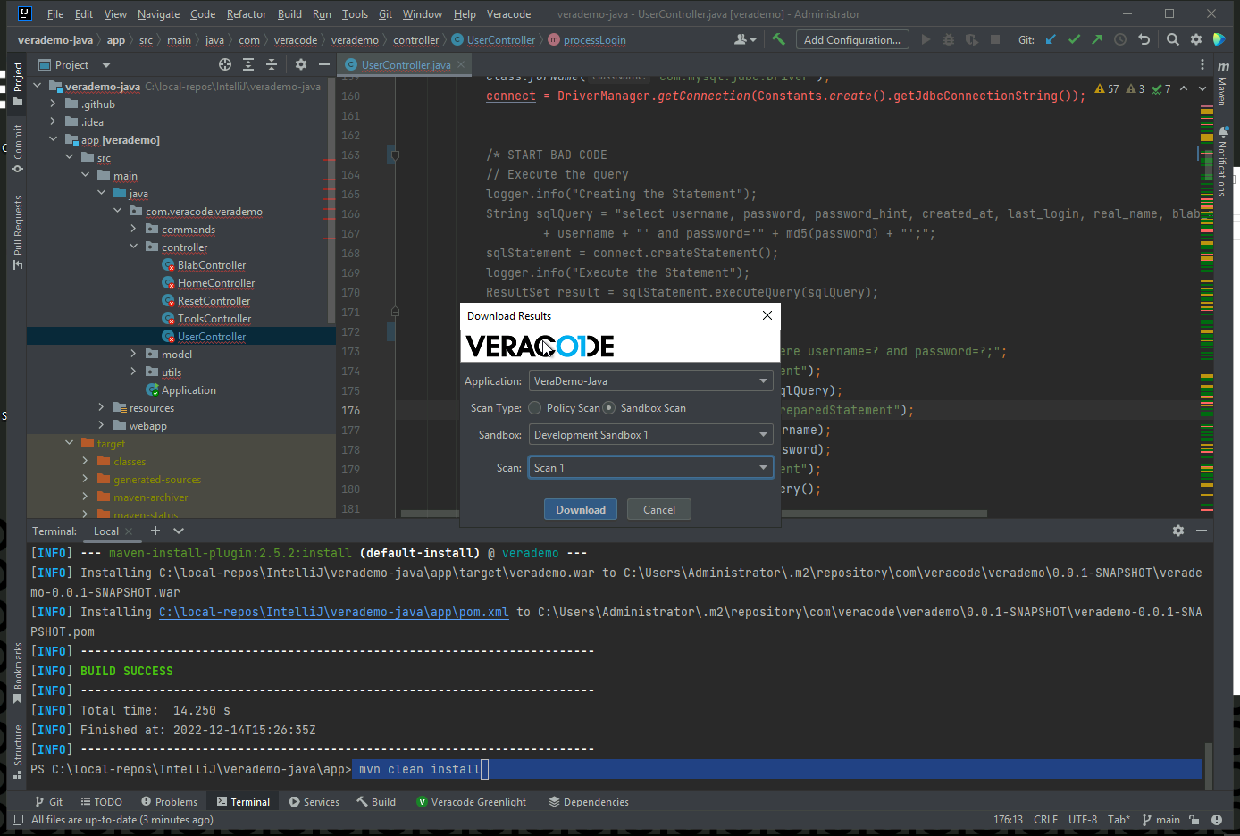Open the Tools menu

pos(355,13)
